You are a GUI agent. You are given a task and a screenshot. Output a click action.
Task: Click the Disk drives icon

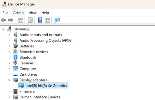click(15, 75)
